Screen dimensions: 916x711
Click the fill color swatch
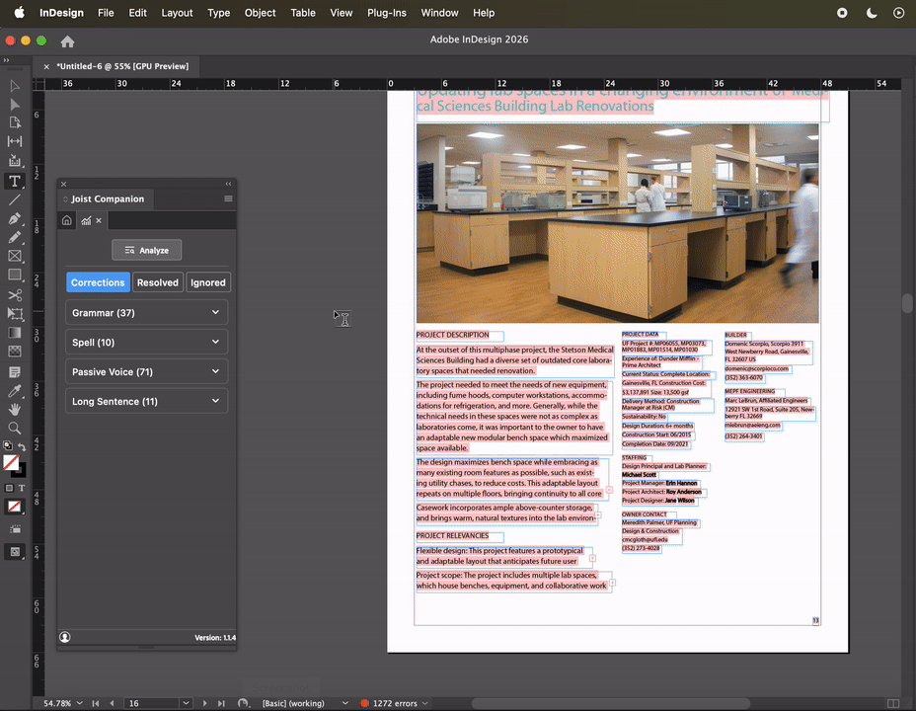(11, 462)
